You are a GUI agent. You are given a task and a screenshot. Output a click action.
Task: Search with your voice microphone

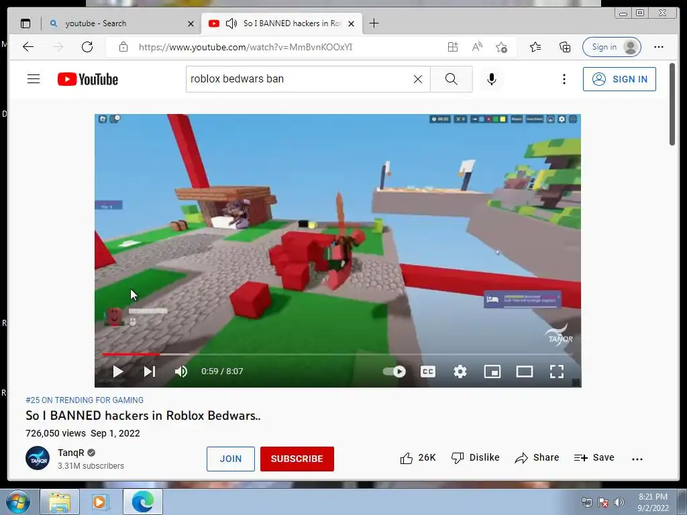(492, 79)
